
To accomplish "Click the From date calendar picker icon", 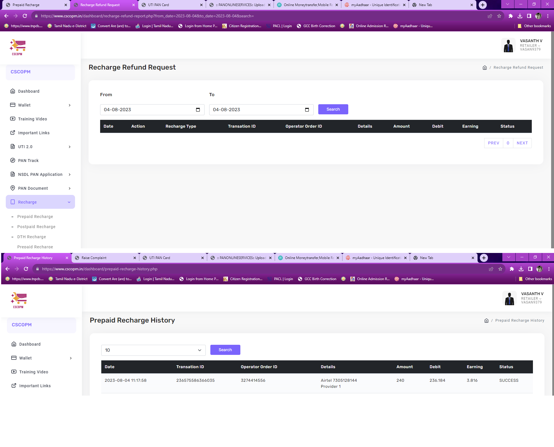I will point(198,110).
